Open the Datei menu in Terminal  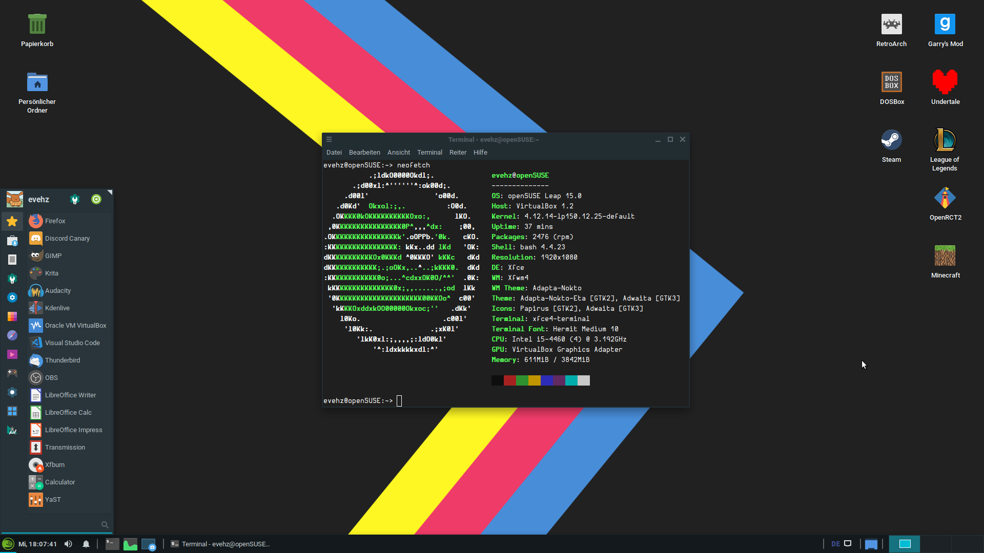tap(334, 153)
